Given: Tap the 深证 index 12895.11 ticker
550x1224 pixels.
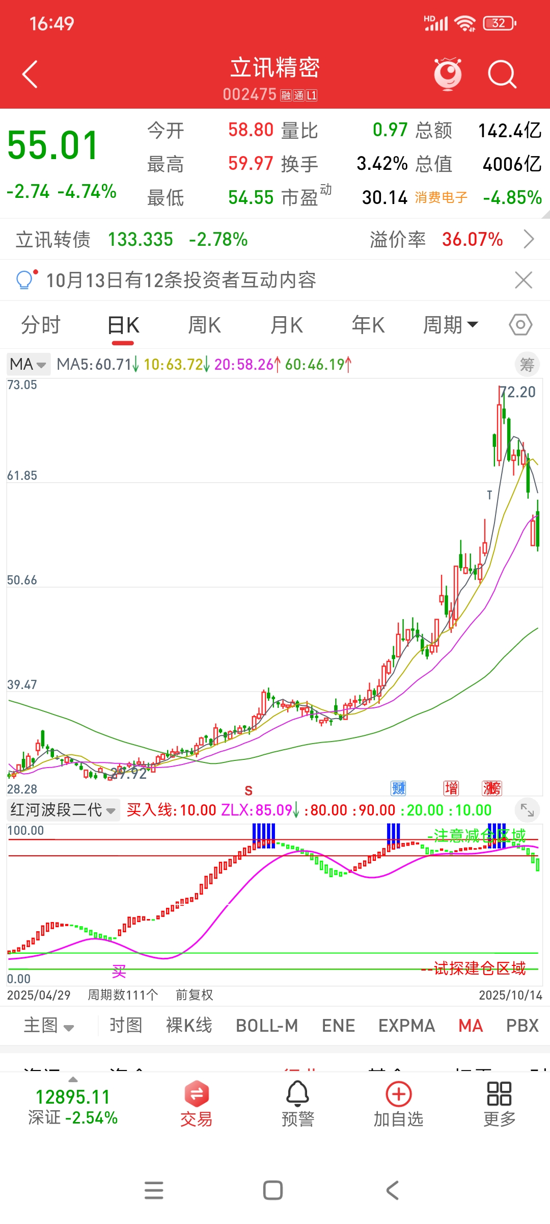Looking at the screenshot, I should coord(73,1106).
